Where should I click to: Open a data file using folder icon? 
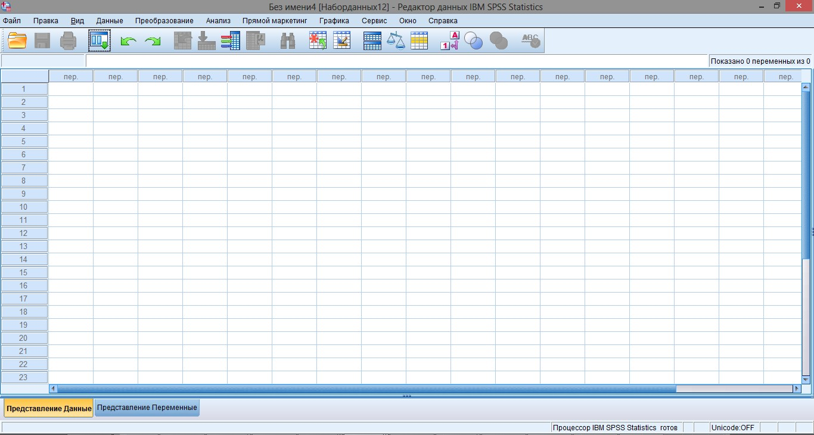pyautogui.click(x=17, y=41)
